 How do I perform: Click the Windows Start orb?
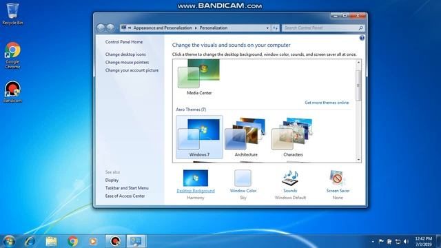coord(9,241)
